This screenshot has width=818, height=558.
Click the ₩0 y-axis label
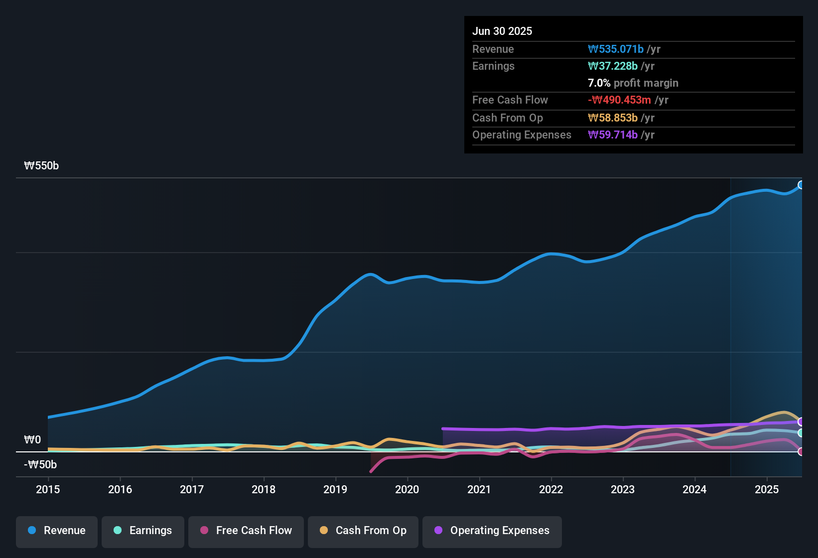tap(32, 440)
